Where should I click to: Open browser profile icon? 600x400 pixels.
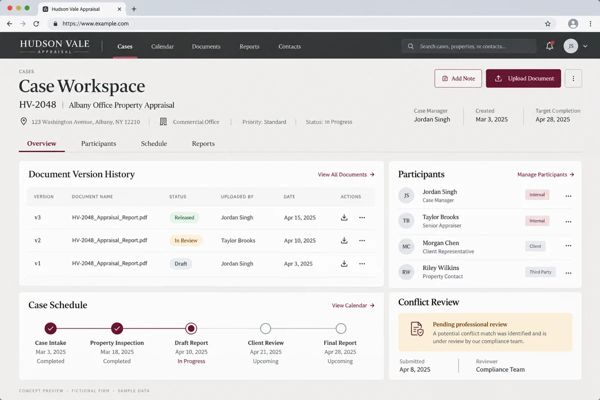coord(573,23)
